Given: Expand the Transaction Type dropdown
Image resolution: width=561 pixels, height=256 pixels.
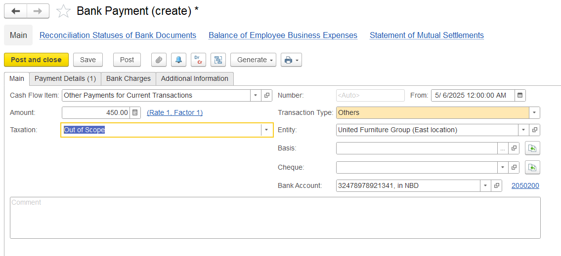Looking at the screenshot, I should coord(534,113).
